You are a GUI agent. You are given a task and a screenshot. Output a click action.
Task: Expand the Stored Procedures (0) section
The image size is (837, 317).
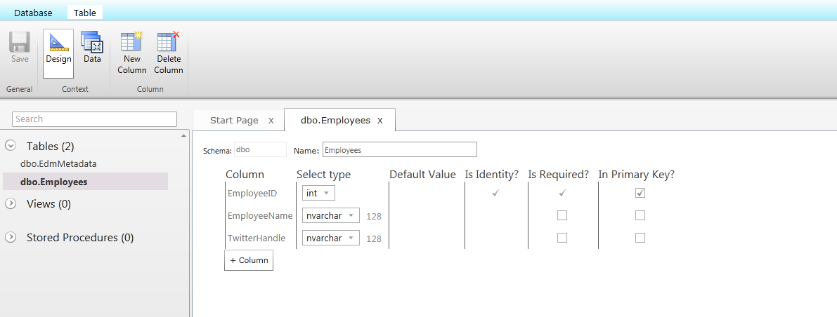point(11,237)
